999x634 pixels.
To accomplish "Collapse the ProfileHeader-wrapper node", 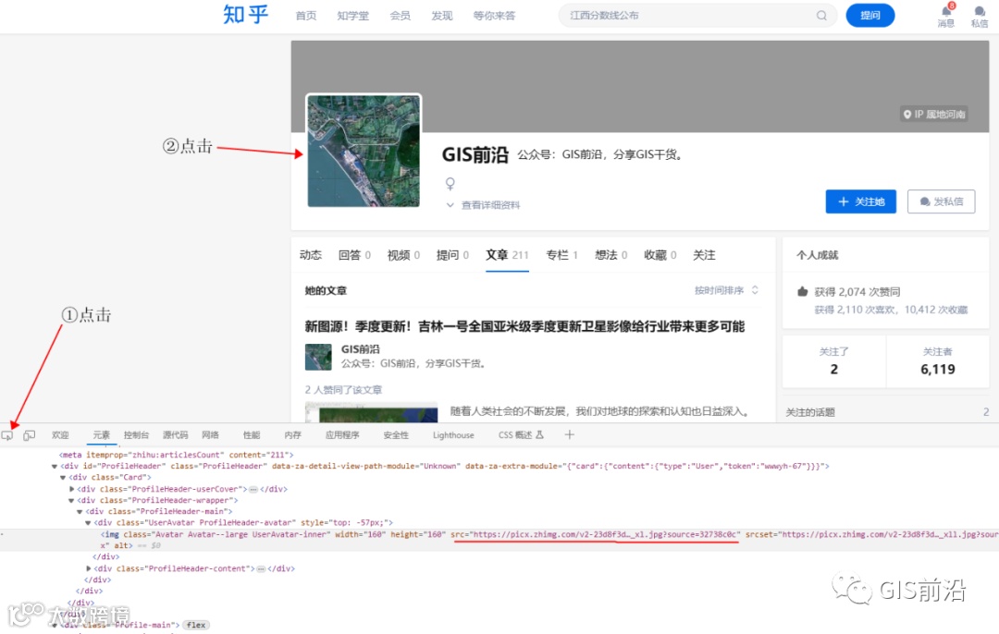I will pyautogui.click(x=71, y=500).
